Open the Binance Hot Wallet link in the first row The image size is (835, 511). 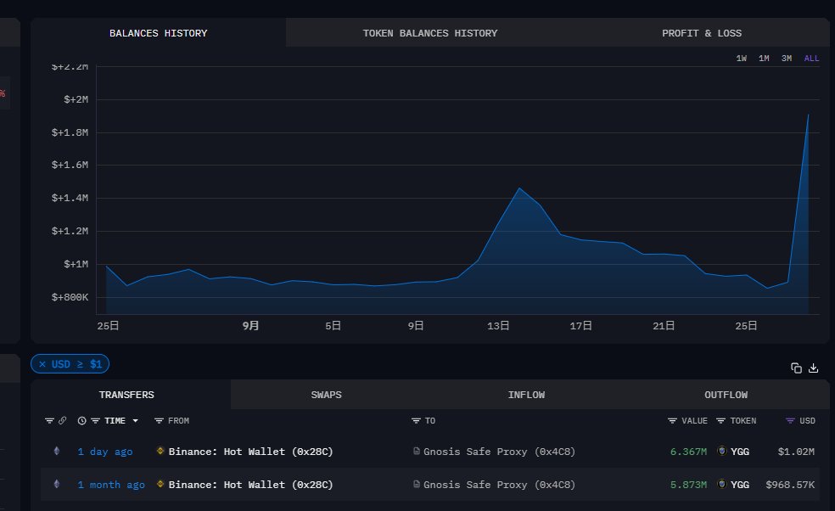[x=250, y=452]
